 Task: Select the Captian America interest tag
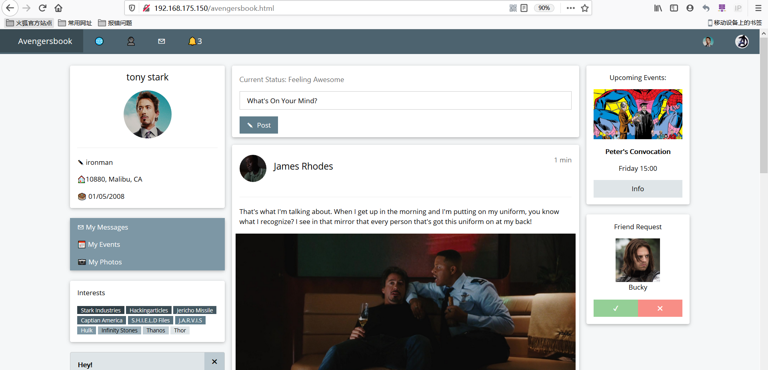(102, 320)
